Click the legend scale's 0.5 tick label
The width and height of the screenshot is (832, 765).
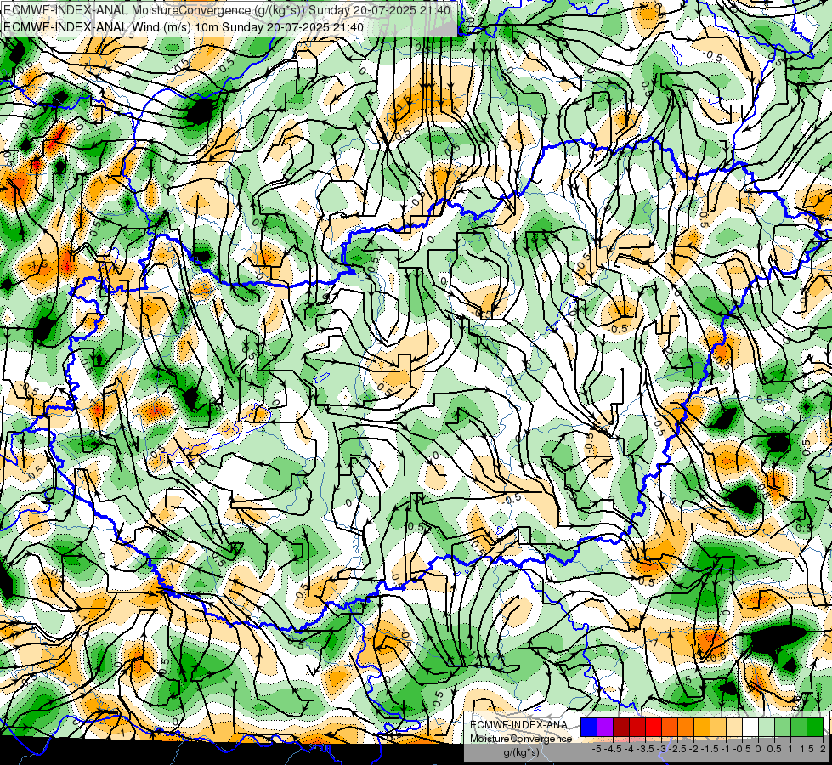tap(774, 749)
